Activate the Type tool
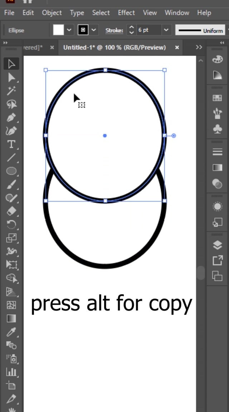 (11, 144)
